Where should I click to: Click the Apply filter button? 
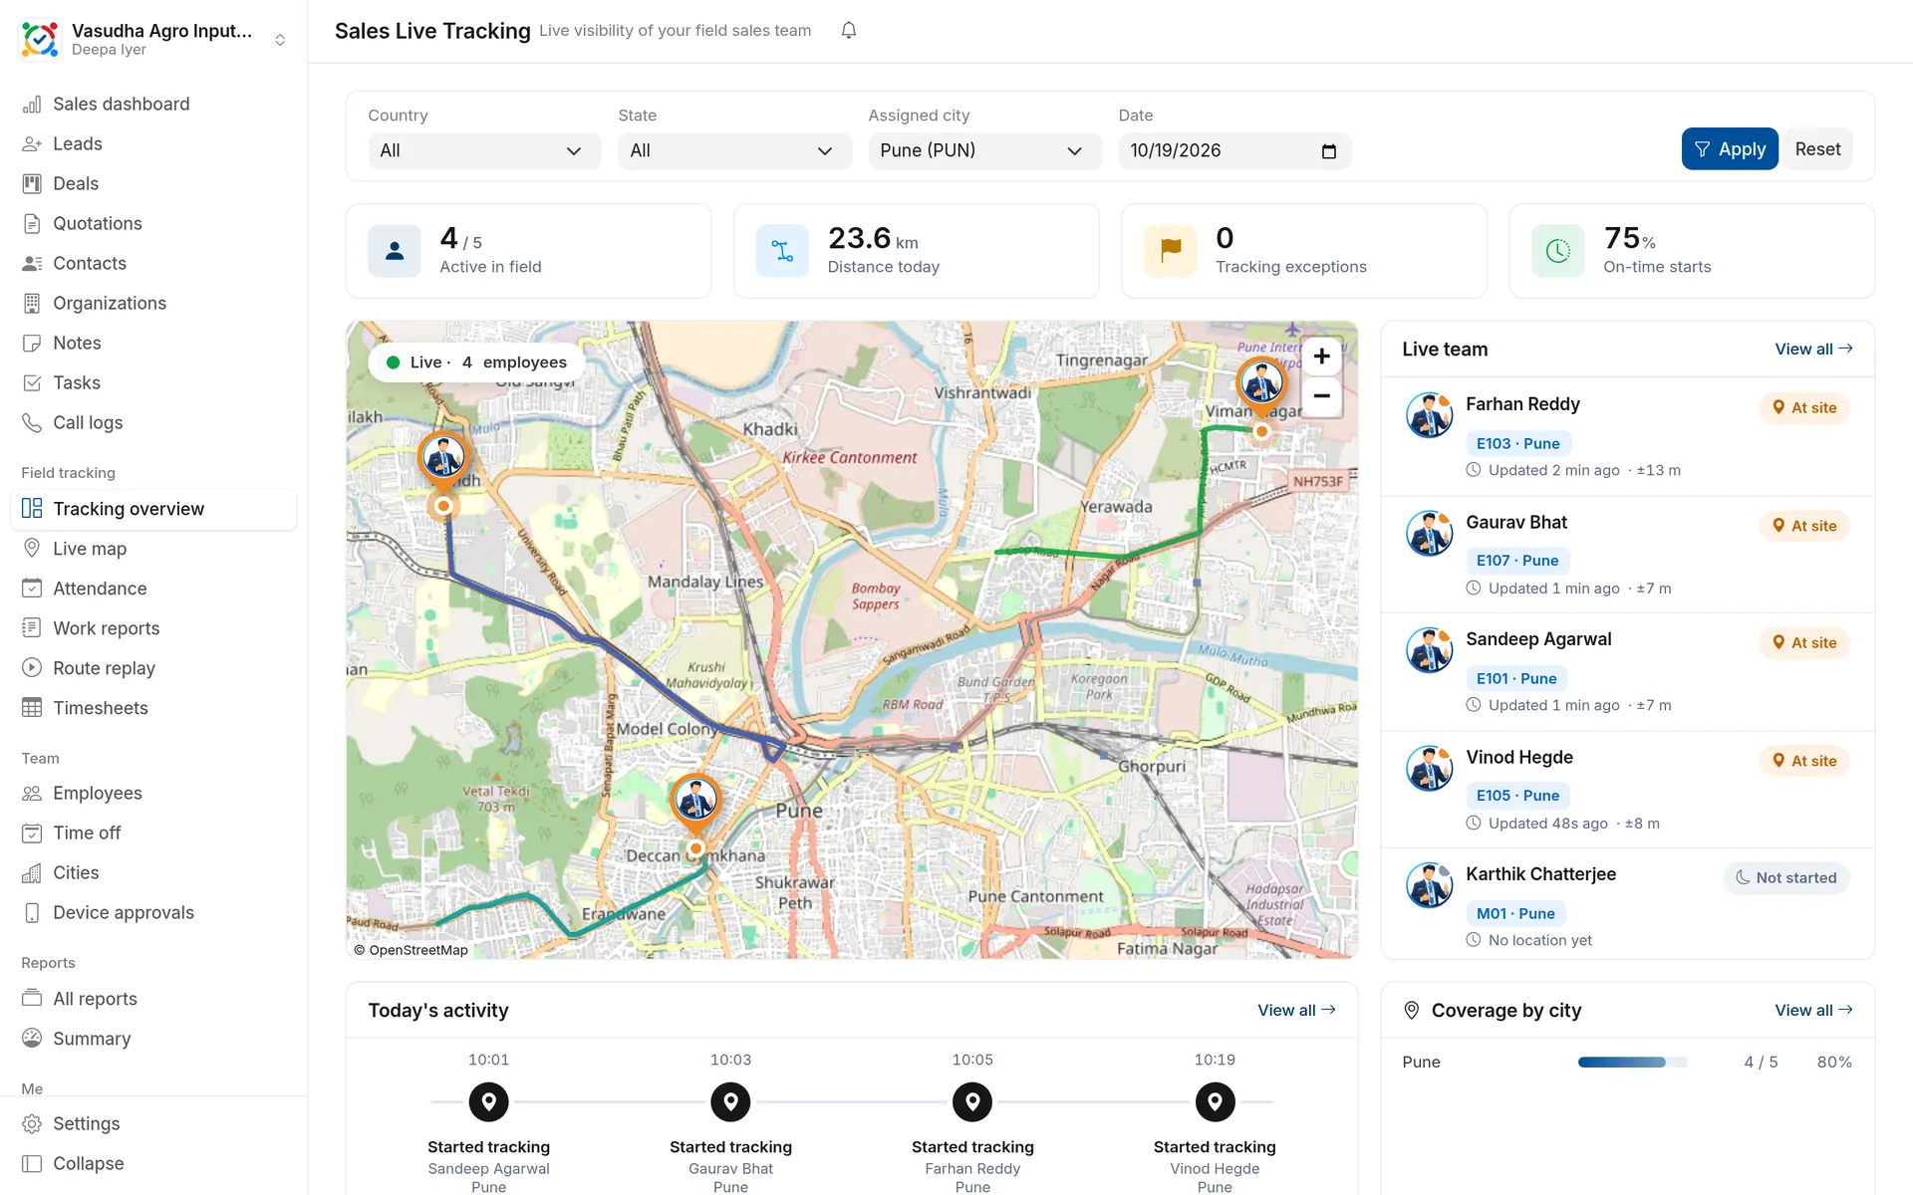click(x=1729, y=149)
